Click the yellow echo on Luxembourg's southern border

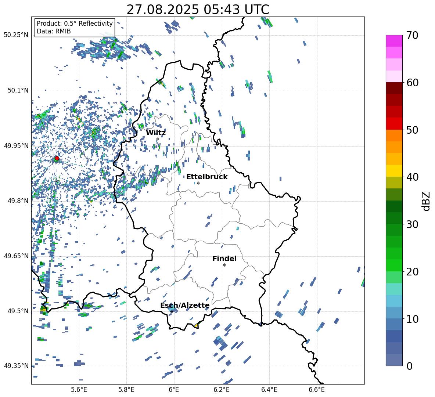pos(197,325)
